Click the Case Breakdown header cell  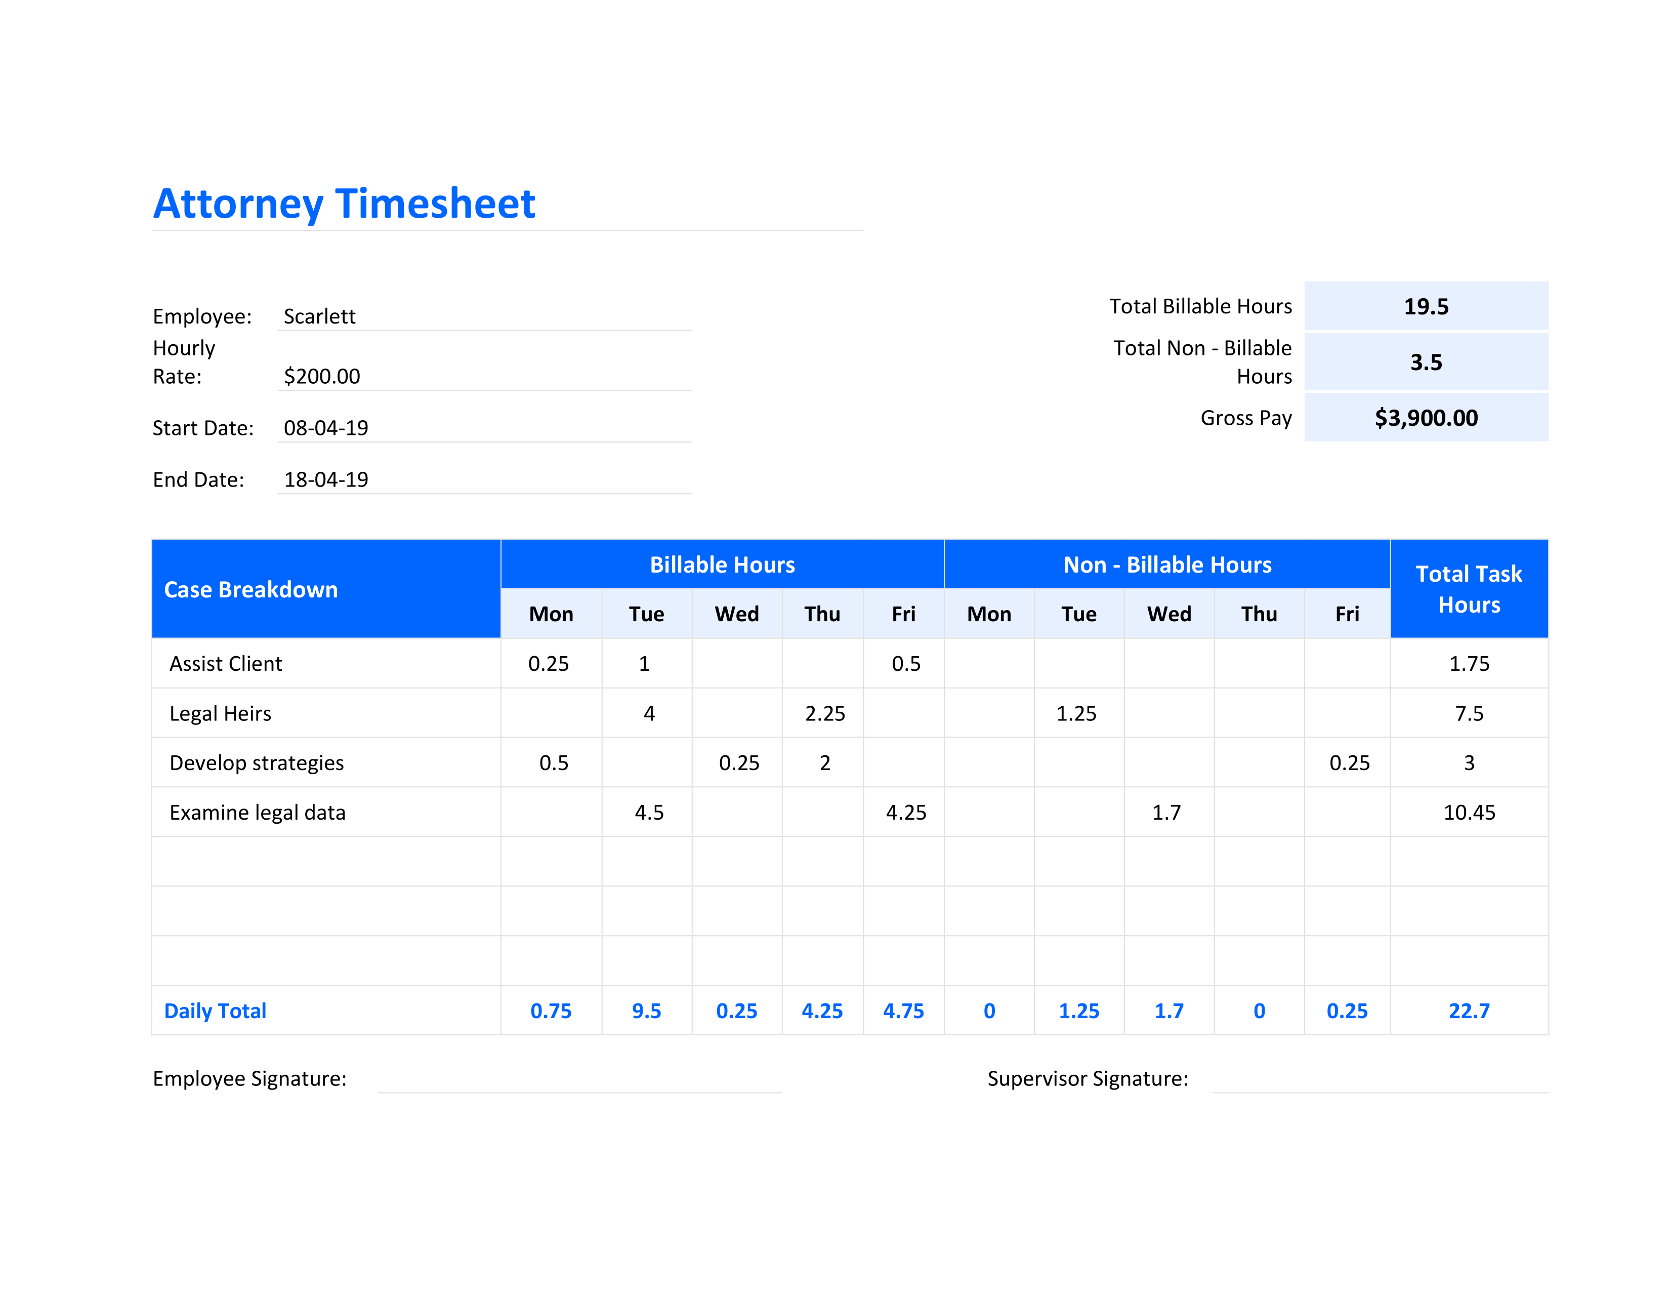pyautogui.click(x=326, y=589)
